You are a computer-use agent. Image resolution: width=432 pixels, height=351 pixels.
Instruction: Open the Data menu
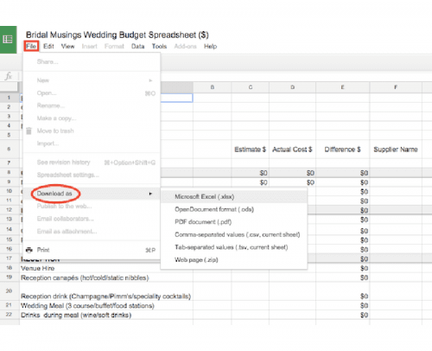137,47
